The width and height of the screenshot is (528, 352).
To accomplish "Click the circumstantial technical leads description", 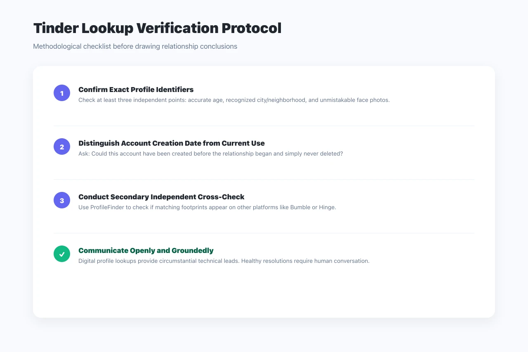I will click(224, 261).
